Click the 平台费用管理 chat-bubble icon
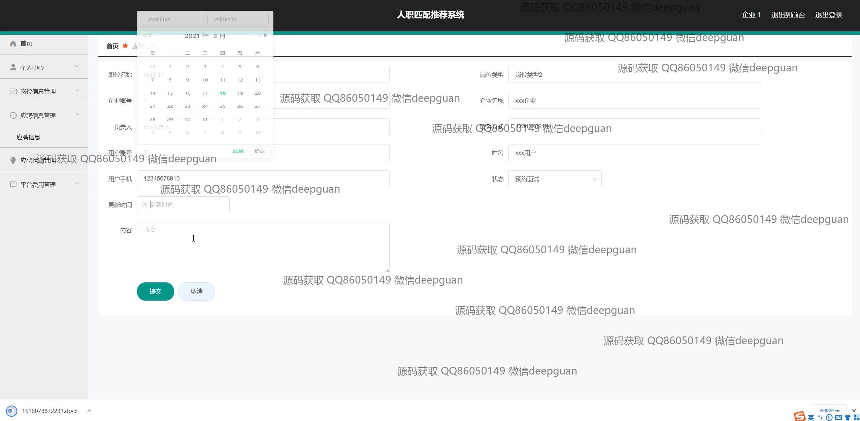Screen dimensions: 860x421 [x=13, y=185]
